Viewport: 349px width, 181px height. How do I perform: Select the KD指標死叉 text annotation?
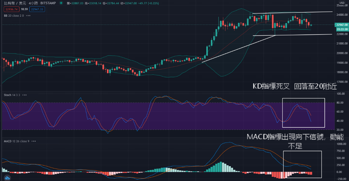295,87
